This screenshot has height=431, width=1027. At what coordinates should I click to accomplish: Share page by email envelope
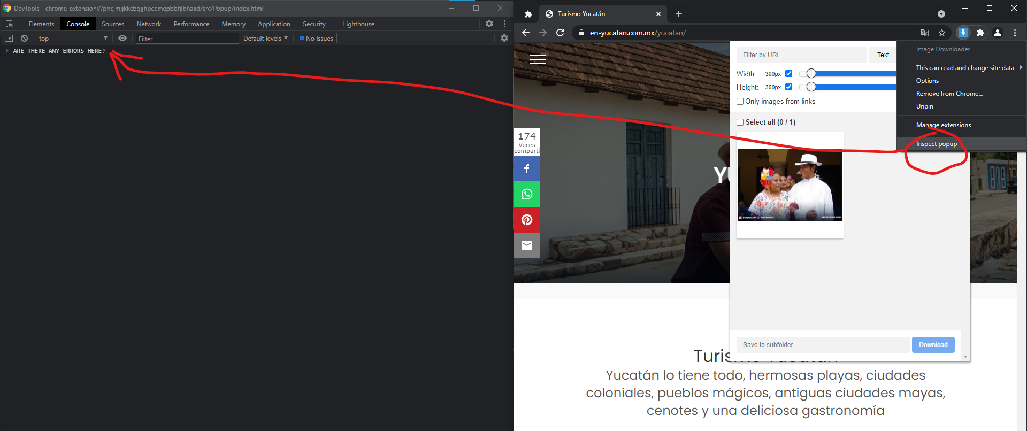(527, 245)
